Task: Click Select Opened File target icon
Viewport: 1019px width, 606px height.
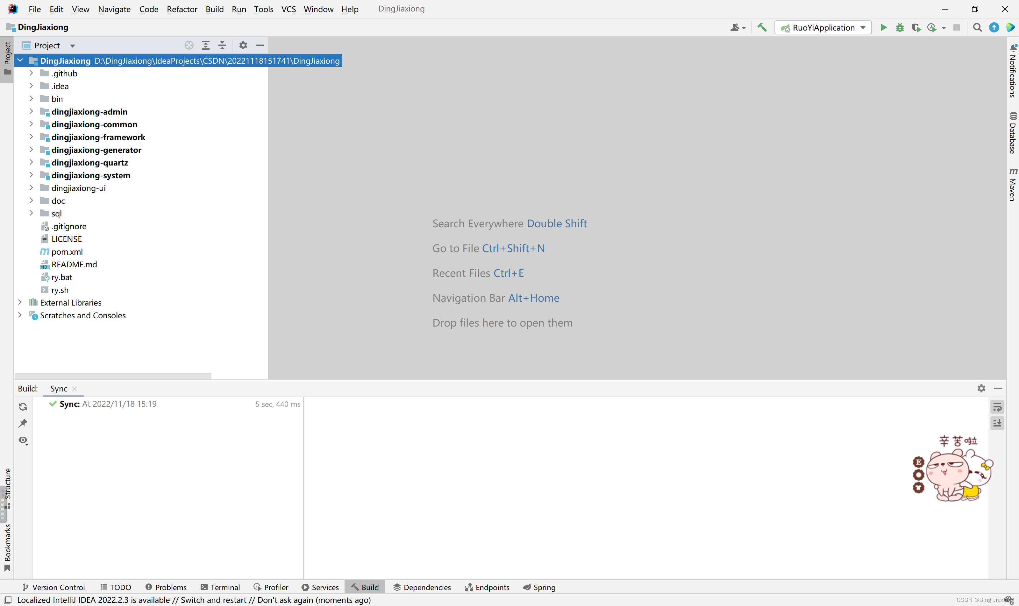Action: tap(189, 45)
